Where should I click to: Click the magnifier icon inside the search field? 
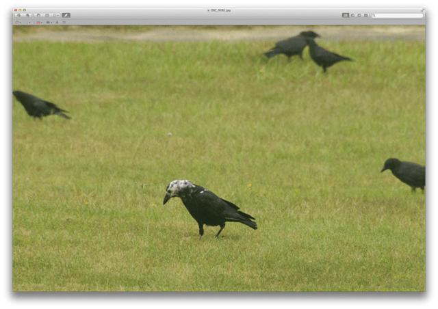374,15
